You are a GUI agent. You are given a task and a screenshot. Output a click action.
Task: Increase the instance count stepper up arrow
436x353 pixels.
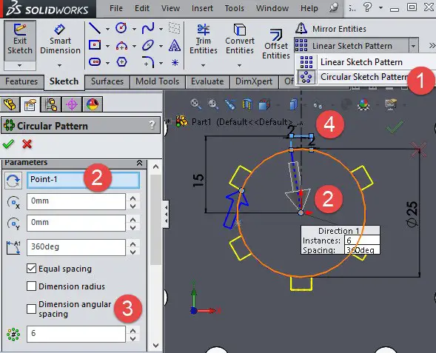coord(133,331)
